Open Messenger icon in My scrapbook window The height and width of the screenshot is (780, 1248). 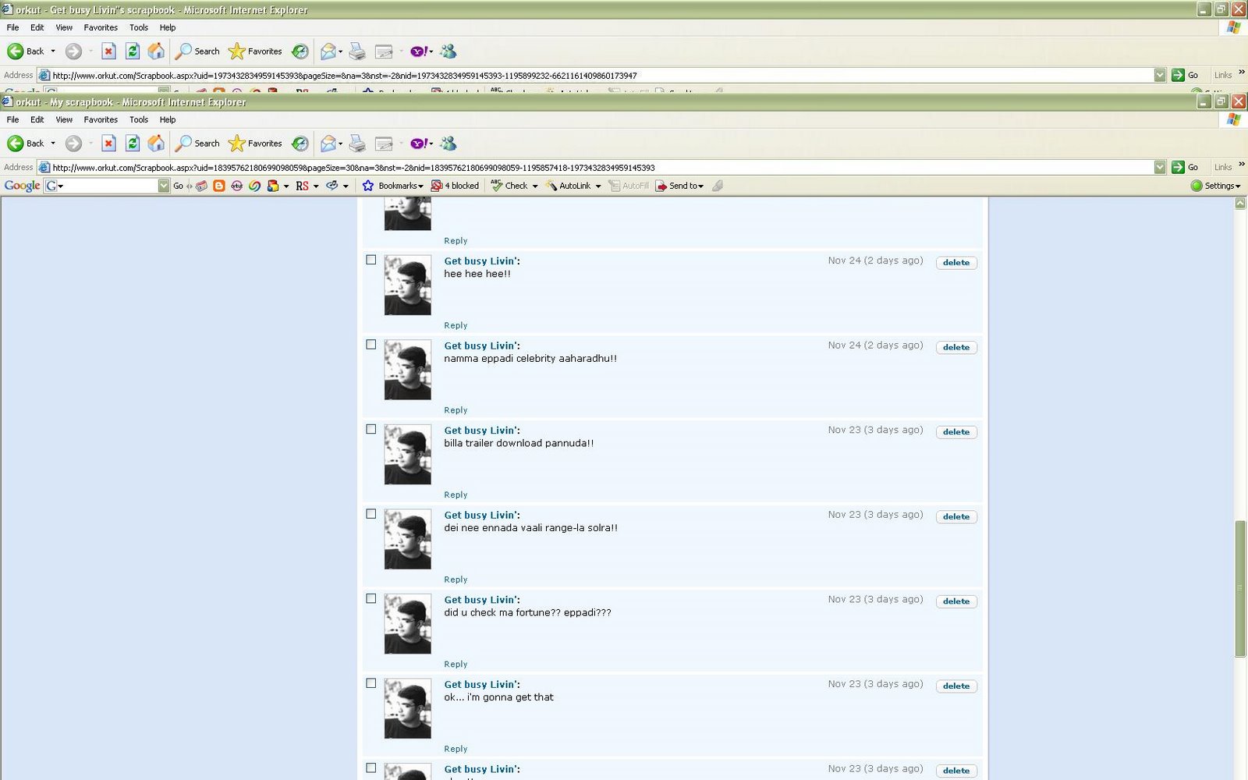click(448, 144)
